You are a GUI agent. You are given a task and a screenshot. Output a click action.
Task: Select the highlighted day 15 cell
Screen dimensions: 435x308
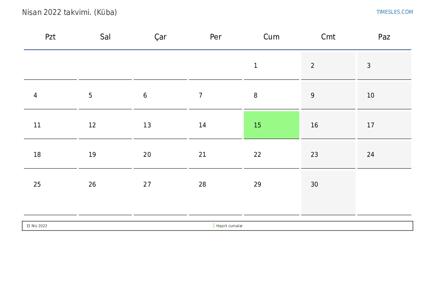[271, 125]
